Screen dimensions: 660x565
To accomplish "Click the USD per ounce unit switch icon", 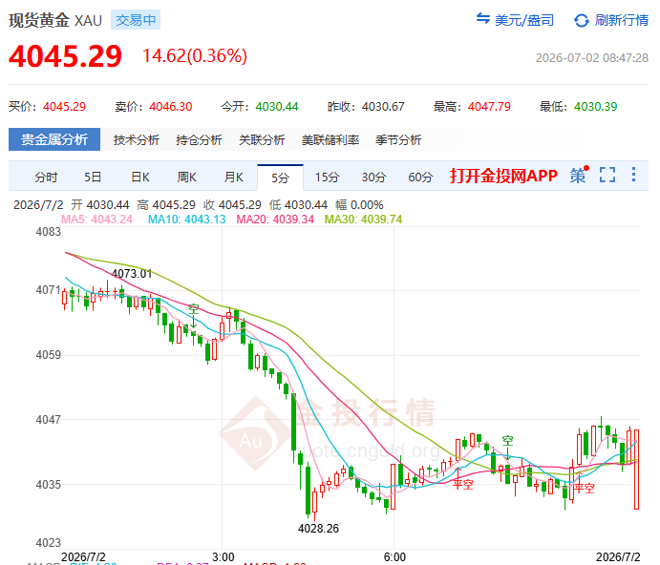I will [x=482, y=18].
